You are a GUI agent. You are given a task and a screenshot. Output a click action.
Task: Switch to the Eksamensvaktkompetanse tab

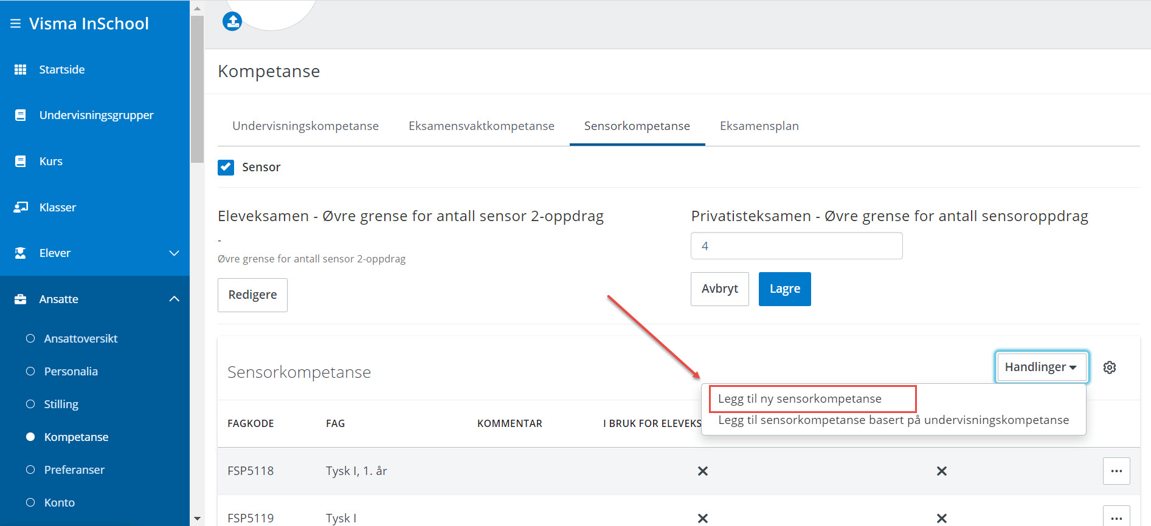tap(482, 126)
